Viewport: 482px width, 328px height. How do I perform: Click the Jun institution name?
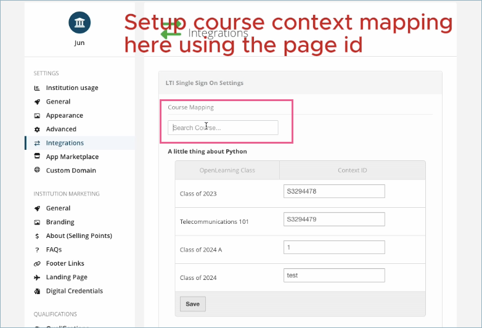point(80,43)
